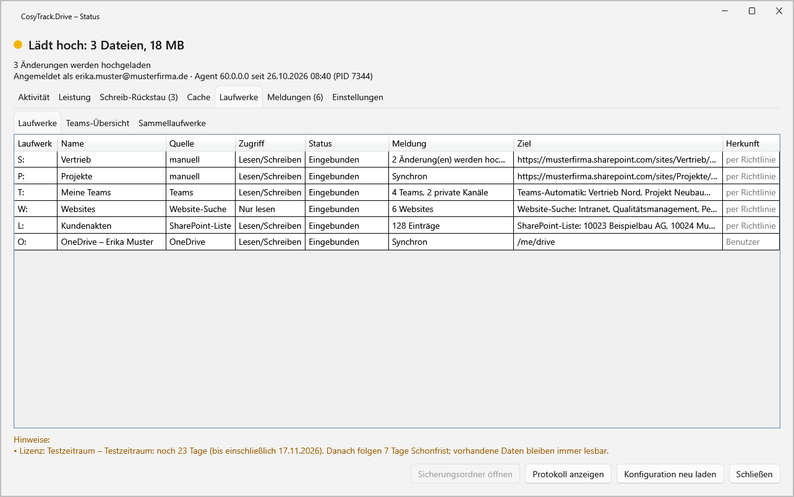Screen dimensions: 794x497
Task: Select the Projekte name cell
Action: point(112,176)
